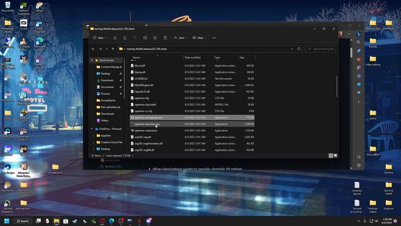Open File Explorer from the taskbar

pos(56,221)
